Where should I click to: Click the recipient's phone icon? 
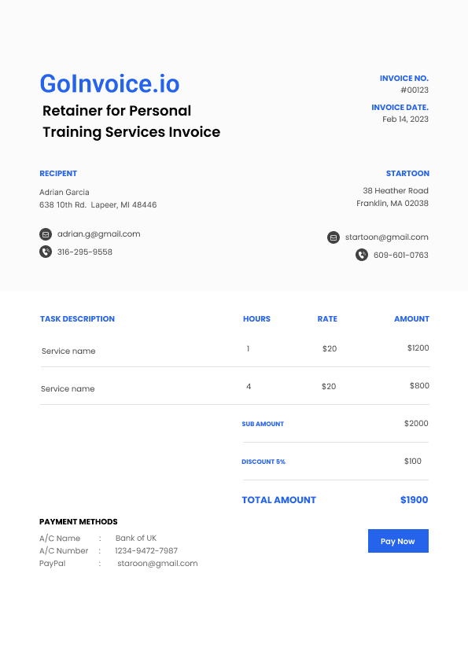[46, 252]
